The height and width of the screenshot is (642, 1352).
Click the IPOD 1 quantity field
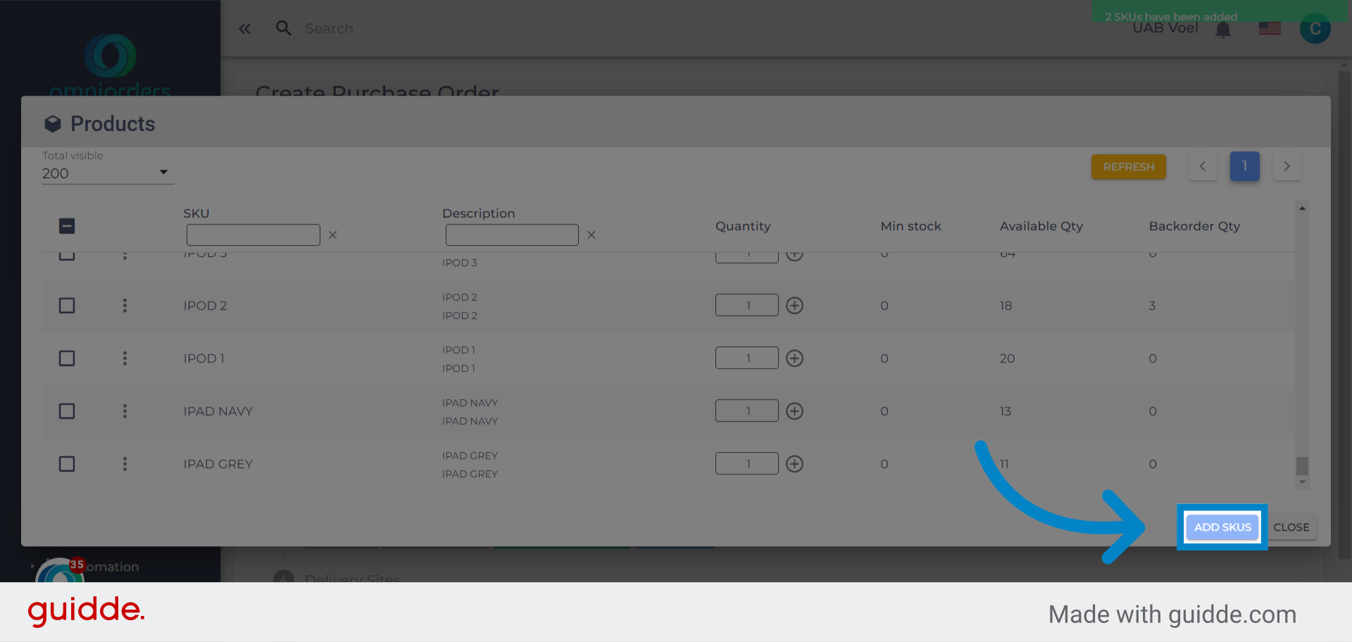747,358
